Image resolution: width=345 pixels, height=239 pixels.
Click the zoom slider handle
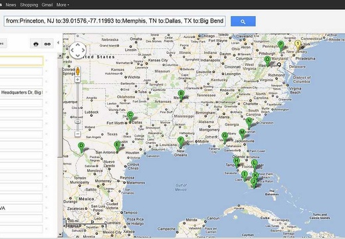[x=78, y=121]
